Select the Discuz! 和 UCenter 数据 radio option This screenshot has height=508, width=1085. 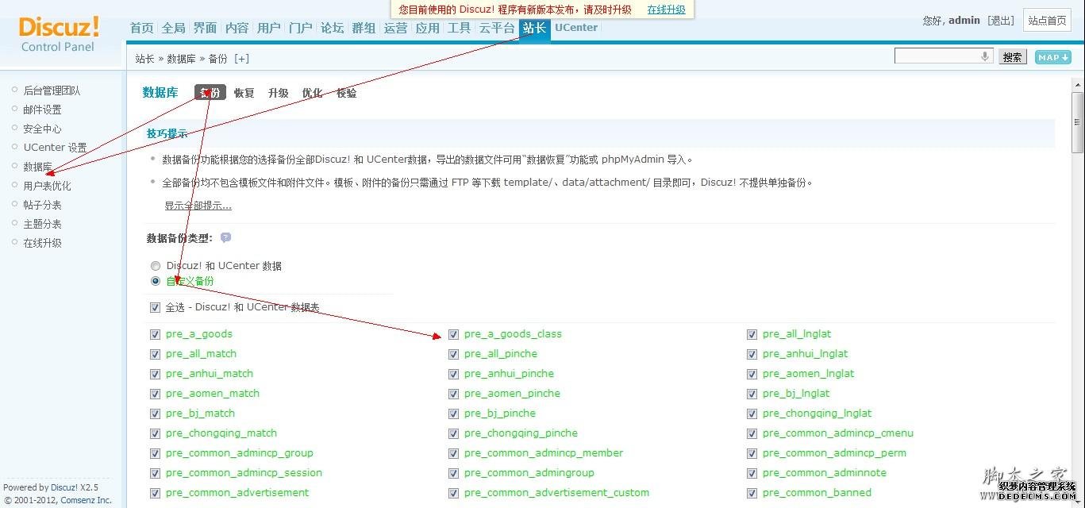tap(156, 266)
